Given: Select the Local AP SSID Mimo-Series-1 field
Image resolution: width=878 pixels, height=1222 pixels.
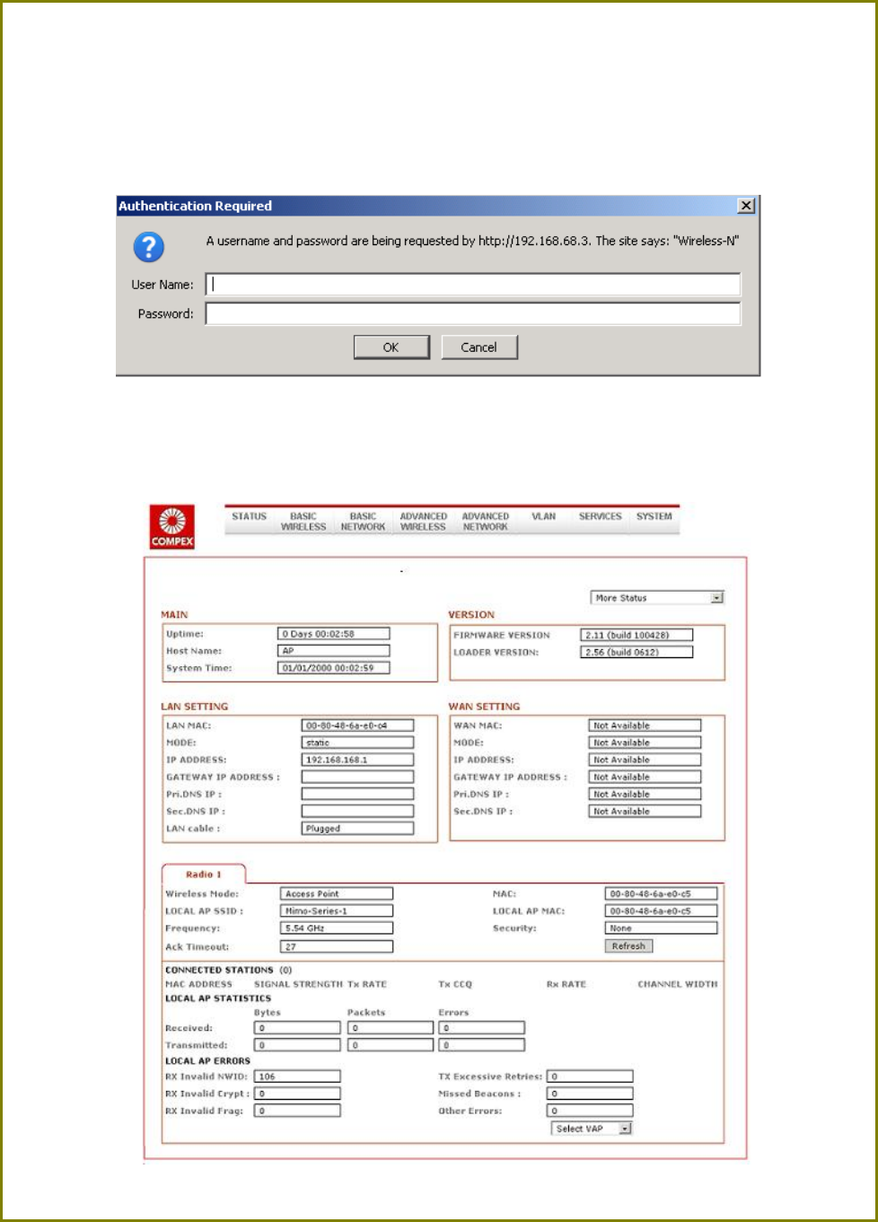Looking at the screenshot, I should 337,910.
